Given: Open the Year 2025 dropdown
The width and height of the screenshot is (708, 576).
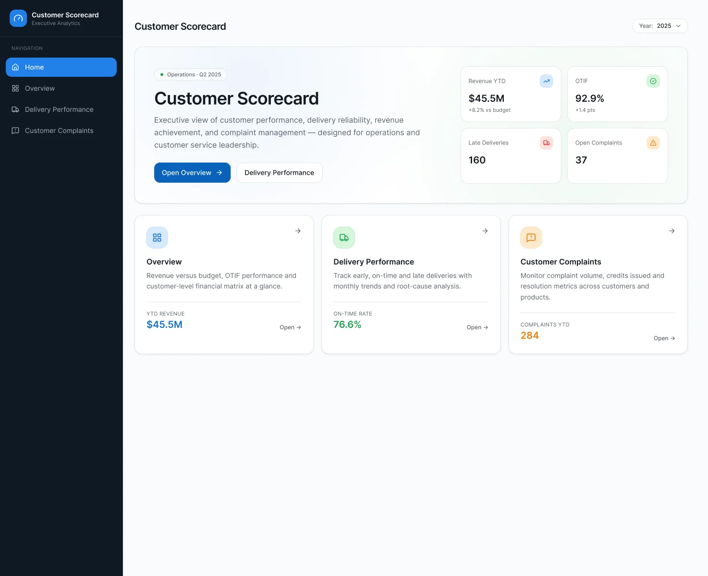Looking at the screenshot, I should click(x=660, y=26).
